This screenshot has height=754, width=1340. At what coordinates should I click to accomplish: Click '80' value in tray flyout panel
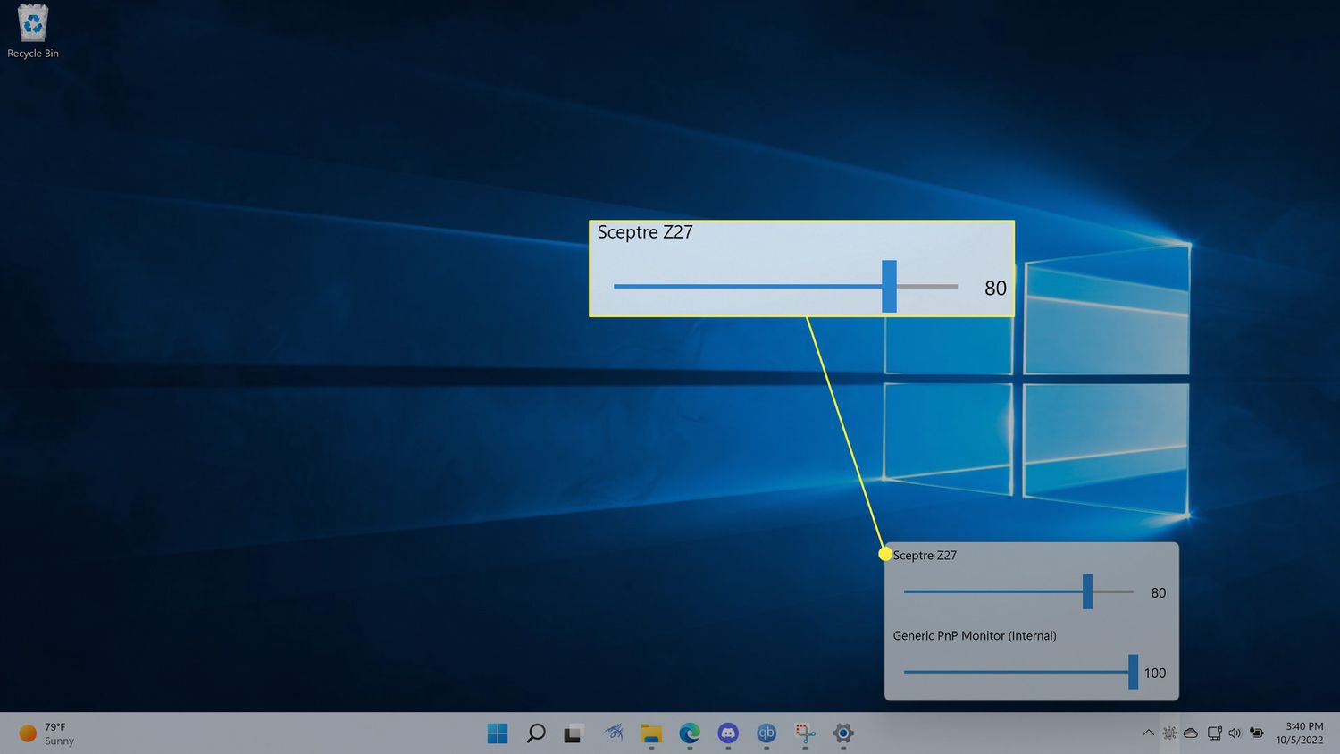(x=1159, y=593)
